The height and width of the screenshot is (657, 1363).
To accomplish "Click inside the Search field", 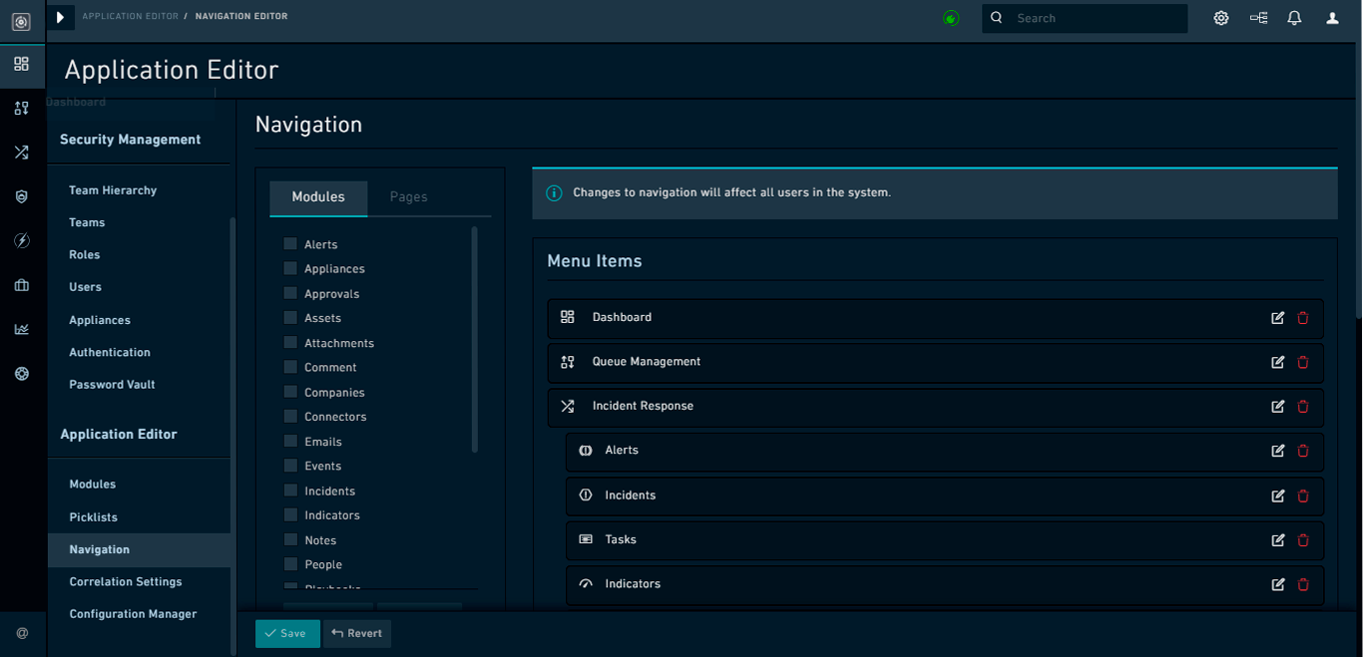I will [1085, 17].
